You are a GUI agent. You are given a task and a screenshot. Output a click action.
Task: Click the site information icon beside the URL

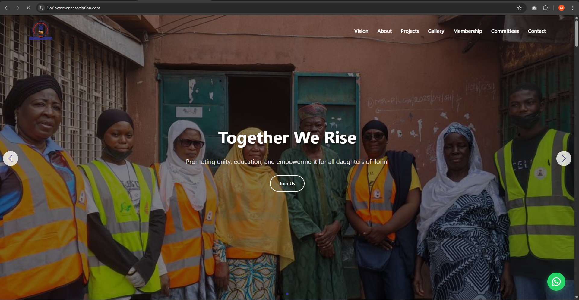click(x=41, y=8)
